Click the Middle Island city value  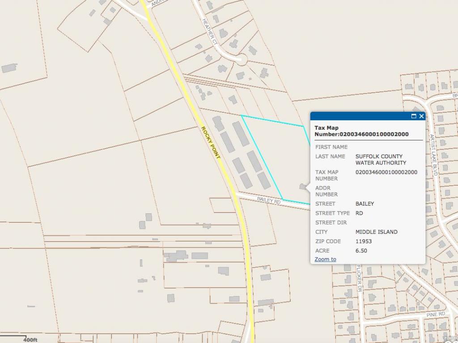[x=376, y=232]
